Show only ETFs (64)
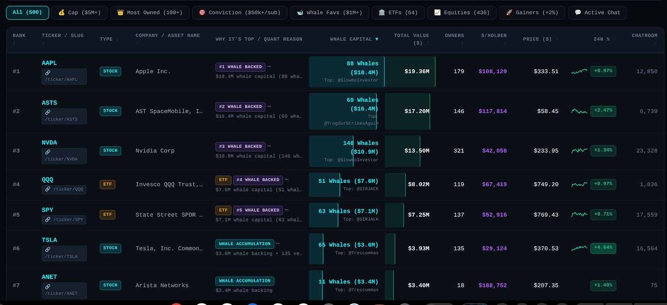667x305 pixels. coord(398,13)
